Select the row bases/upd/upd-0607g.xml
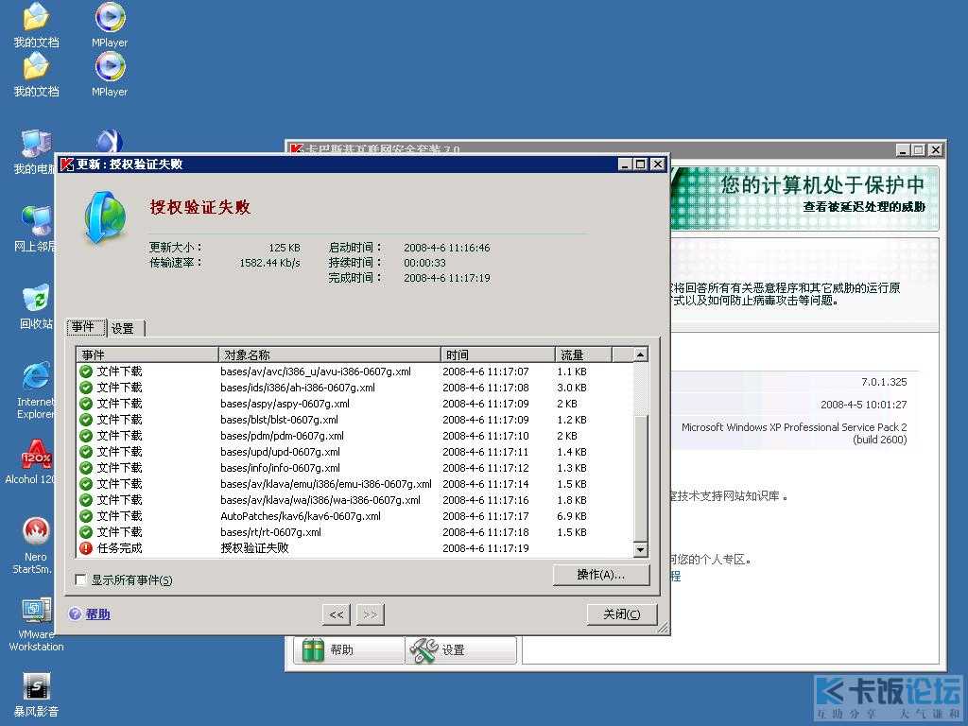The image size is (968, 726). [x=355, y=452]
